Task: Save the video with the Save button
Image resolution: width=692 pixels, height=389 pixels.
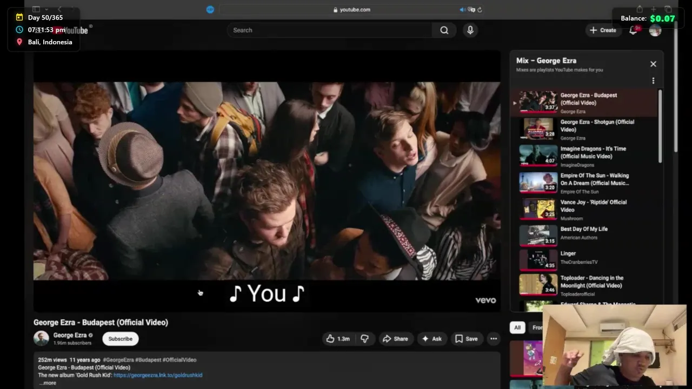Action: tap(466, 339)
